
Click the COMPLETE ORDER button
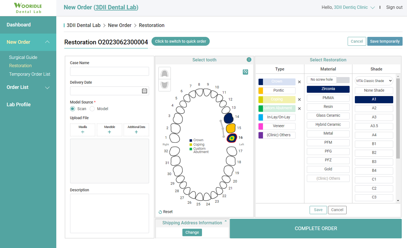click(x=316, y=228)
